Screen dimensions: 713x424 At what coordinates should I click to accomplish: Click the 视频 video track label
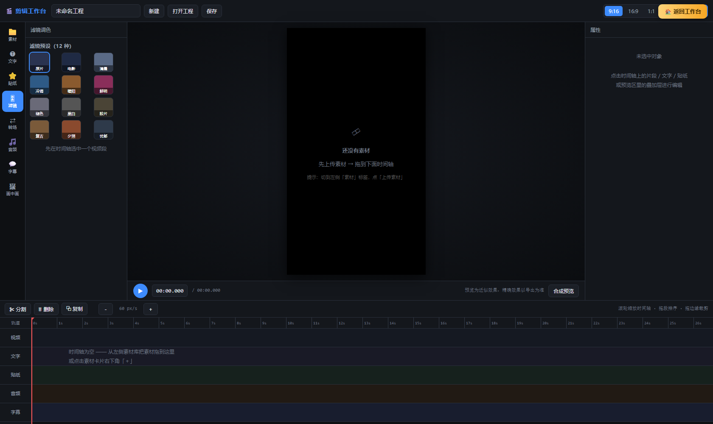(x=16, y=338)
